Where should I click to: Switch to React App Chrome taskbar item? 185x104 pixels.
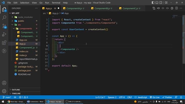pos(16,102)
